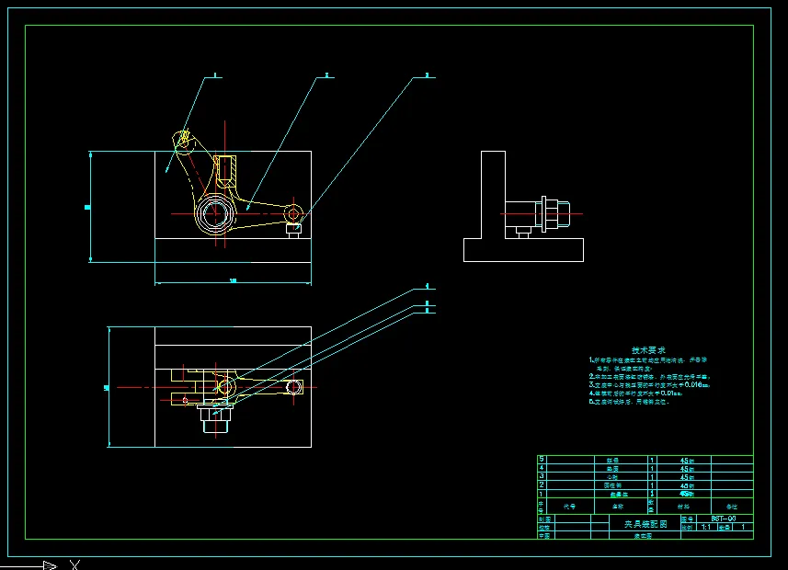This screenshot has width=788, height=570.
Task: Select the 代号 column header cell
Action: click(x=569, y=507)
